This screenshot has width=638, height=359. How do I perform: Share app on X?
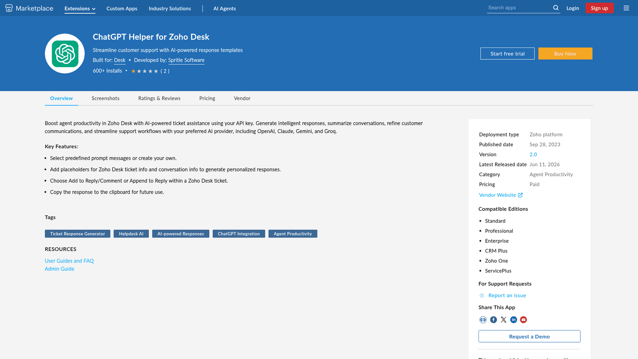[504, 320]
